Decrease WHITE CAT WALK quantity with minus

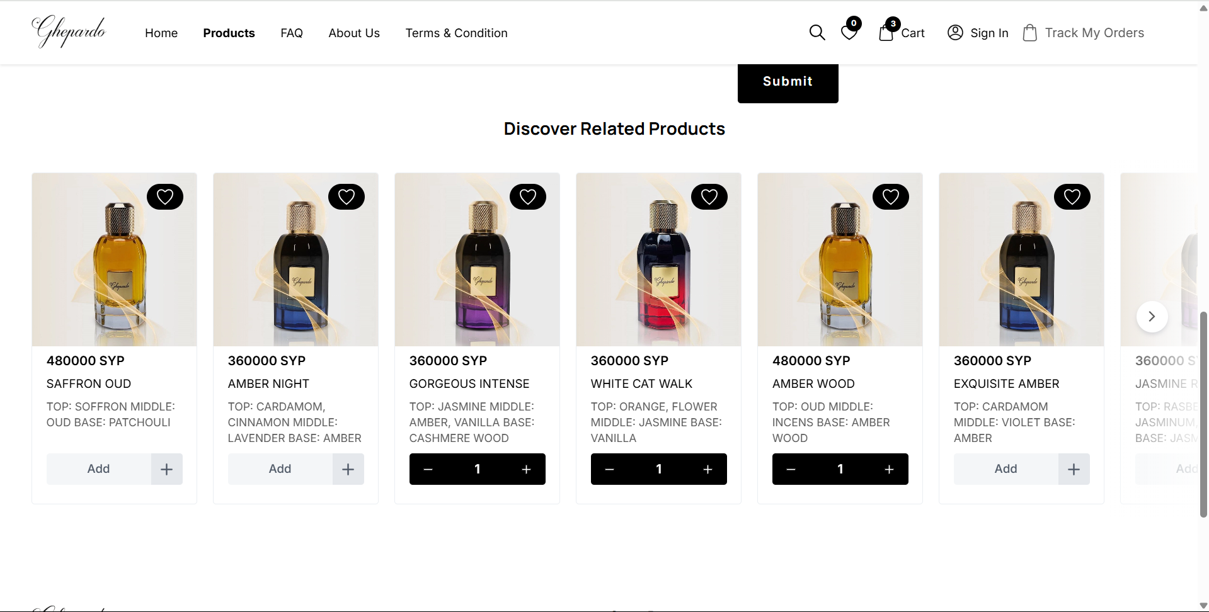pos(610,469)
